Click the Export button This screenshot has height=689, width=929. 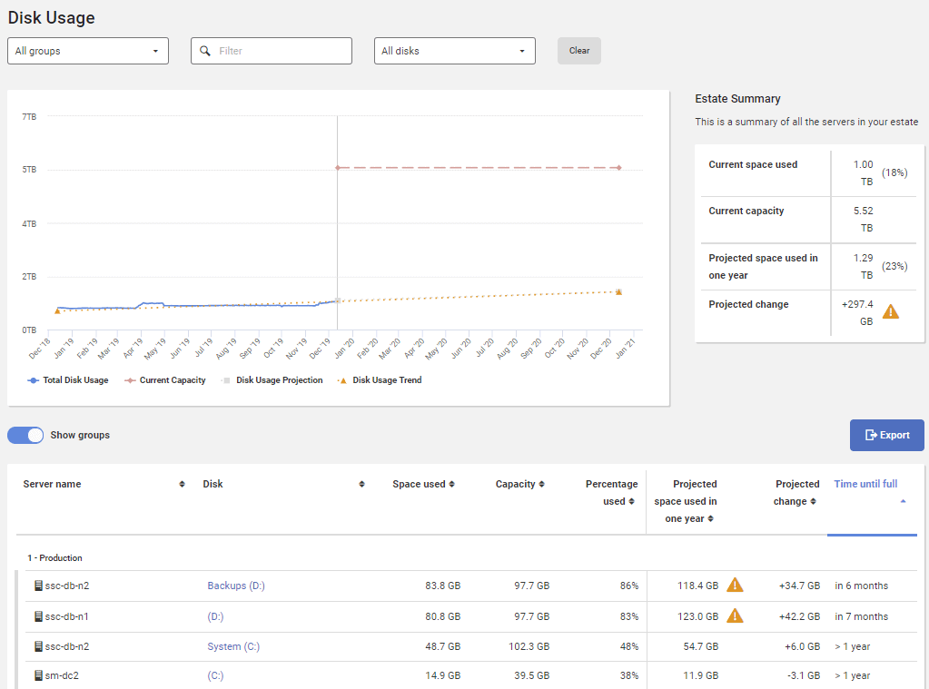pos(887,435)
